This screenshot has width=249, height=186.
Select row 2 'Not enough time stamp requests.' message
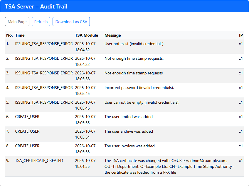pos(134,59)
